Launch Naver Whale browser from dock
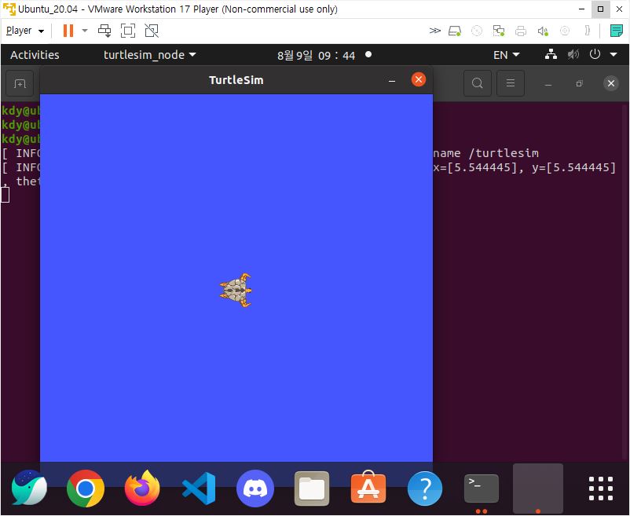This screenshot has width=630, height=516. coord(29,489)
